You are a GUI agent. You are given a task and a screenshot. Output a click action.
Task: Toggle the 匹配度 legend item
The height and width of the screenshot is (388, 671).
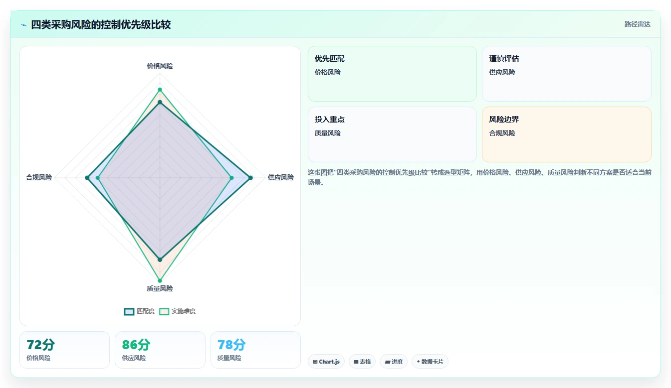[139, 311]
